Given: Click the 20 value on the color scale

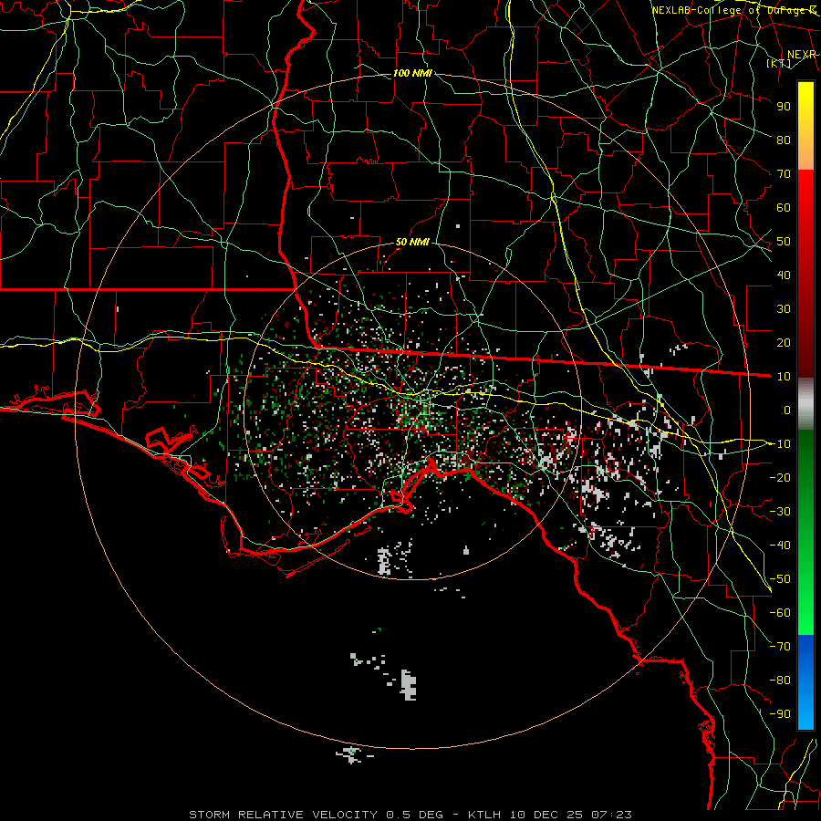Looking at the screenshot, I should (x=784, y=342).
